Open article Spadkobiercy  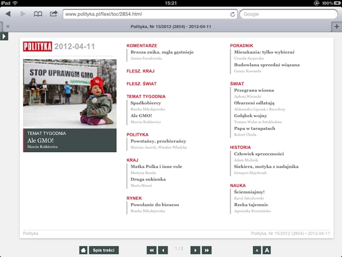(x=146, y=103)
